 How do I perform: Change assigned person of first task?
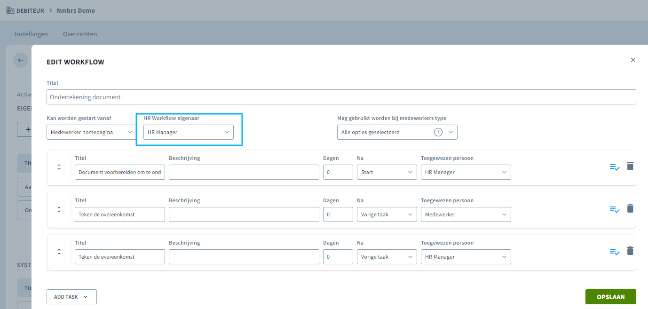[466, 172]
